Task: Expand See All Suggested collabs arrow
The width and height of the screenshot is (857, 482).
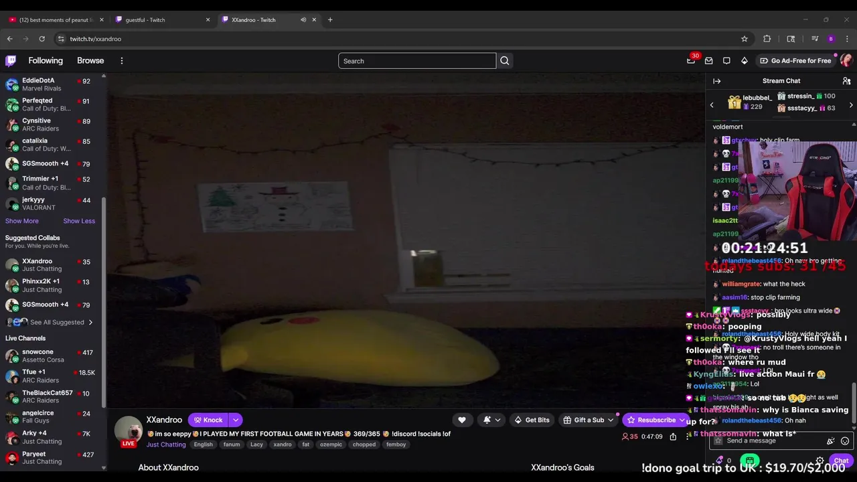Action: tap(90, 322)
